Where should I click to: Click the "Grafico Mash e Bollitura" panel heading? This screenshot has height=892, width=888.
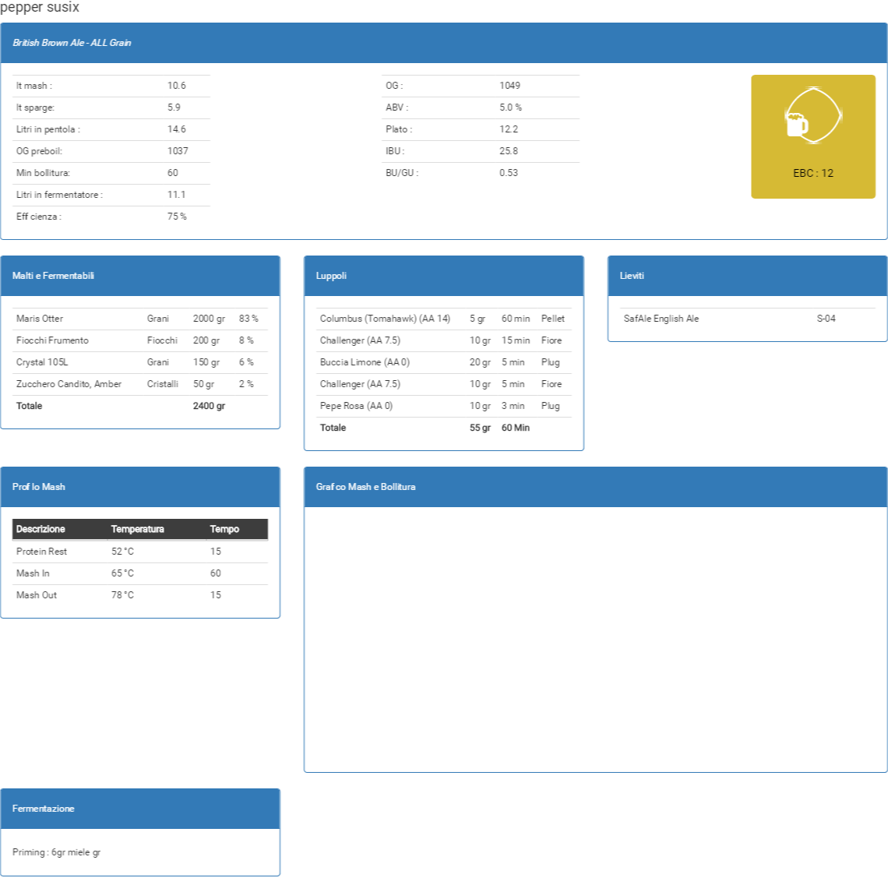coord(366,487)
